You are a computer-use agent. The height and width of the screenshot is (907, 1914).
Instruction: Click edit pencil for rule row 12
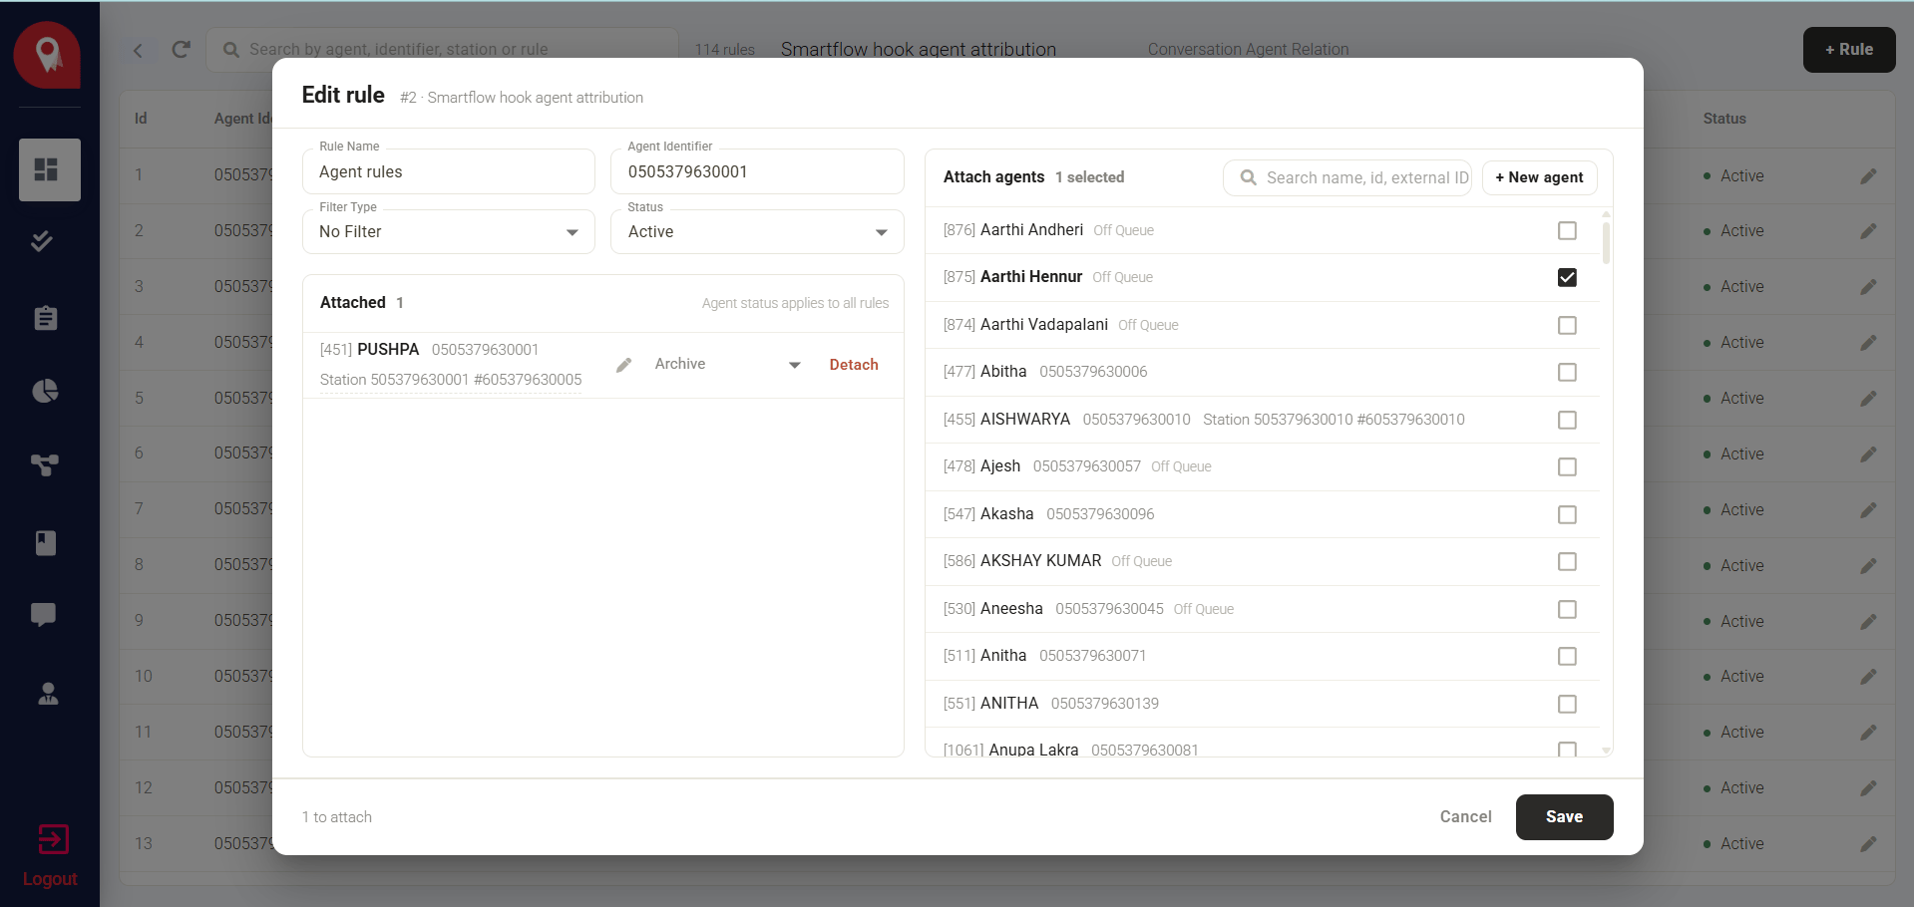point(1868,788)
